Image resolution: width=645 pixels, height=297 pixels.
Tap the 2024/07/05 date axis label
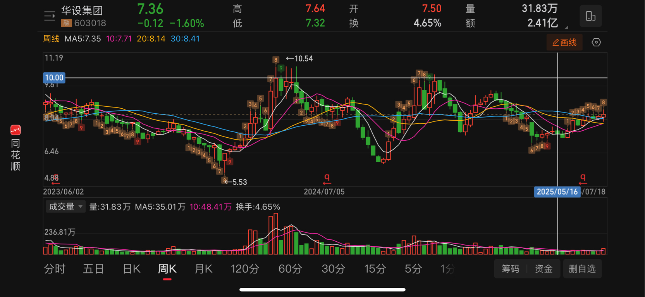[324, 192]
